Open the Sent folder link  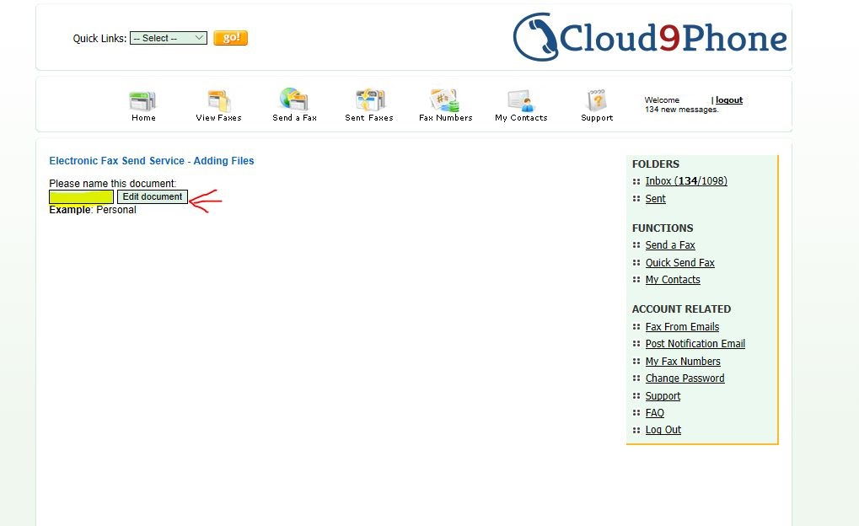coord(655,198)
